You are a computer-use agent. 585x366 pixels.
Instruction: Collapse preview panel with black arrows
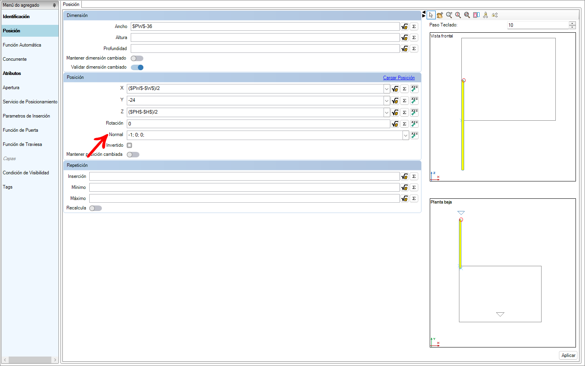[x=424, y=14]
